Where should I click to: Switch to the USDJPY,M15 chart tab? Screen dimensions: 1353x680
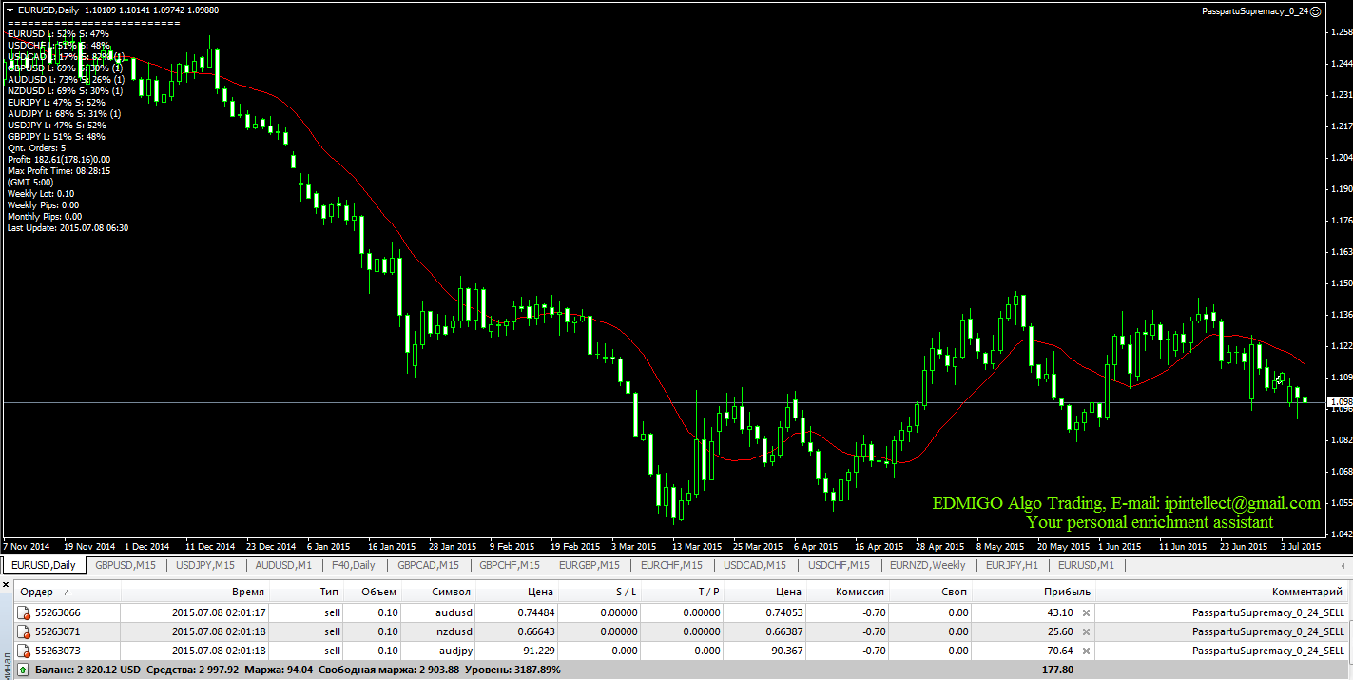point(206,565)
